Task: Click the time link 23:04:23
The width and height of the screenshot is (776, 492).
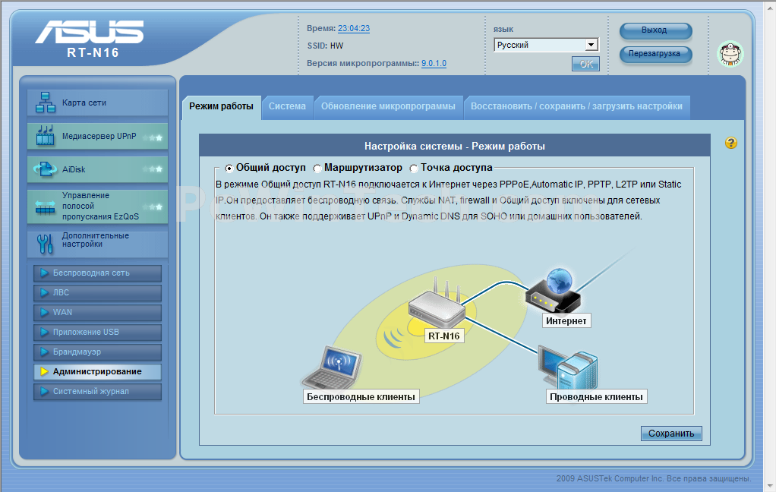Action: (x=354, y=28)
